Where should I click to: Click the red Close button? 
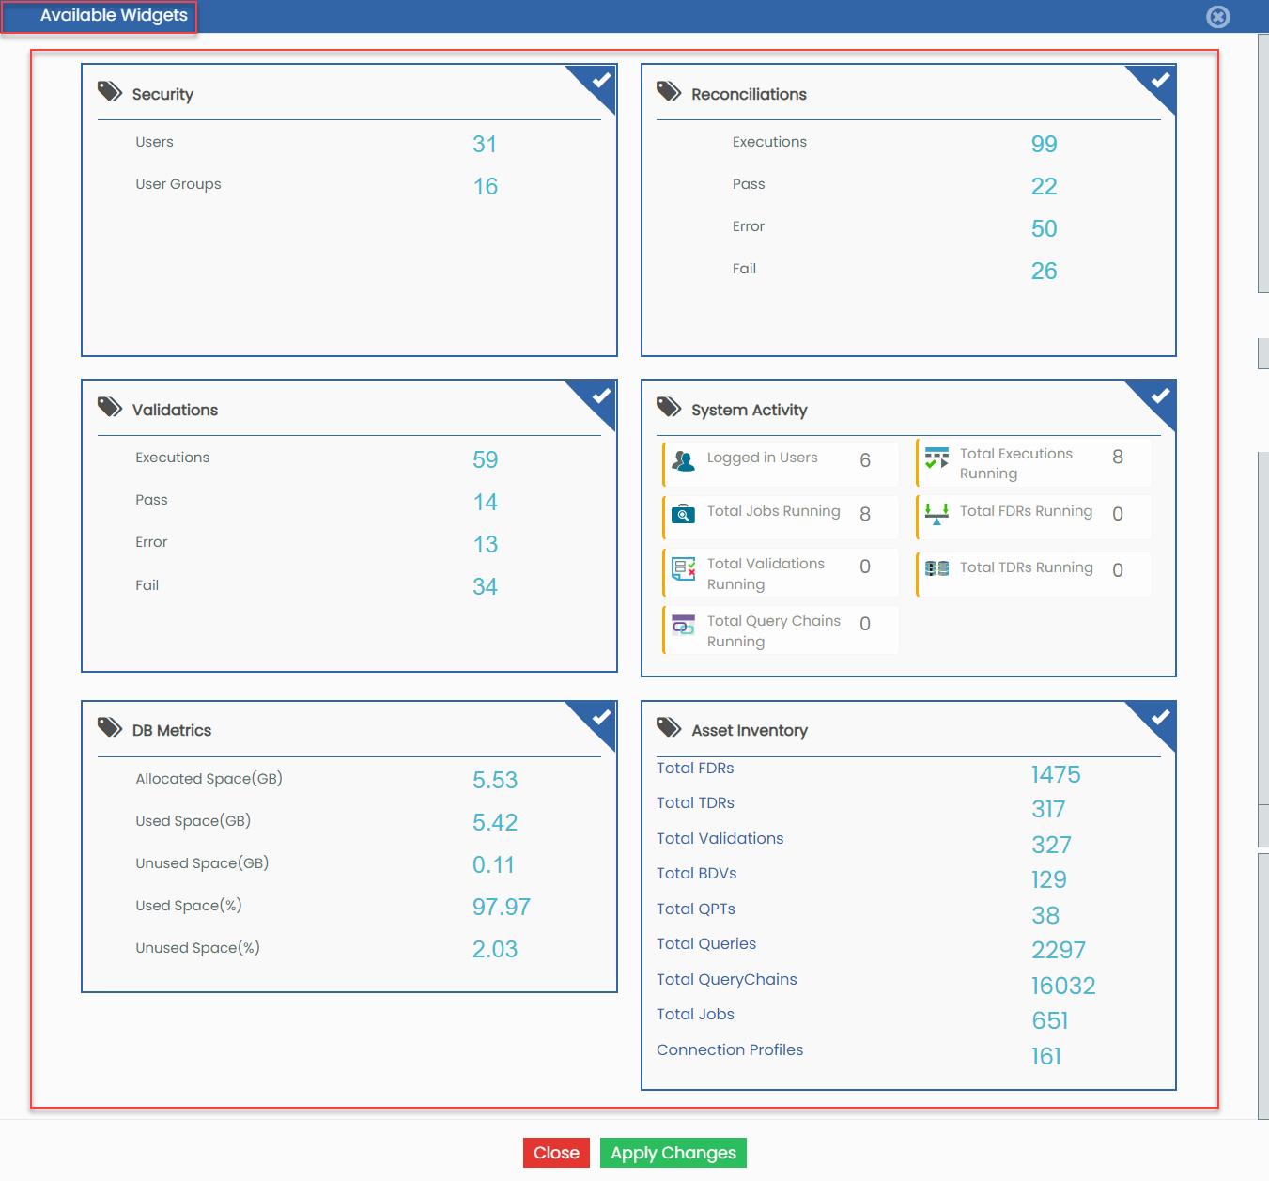pyautogui.click(x=556, y=1153)
